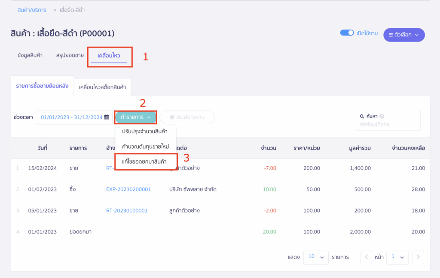Choose แก้ไขยอดยกมาสินค้า menu option
Screen dimensions: 440x278
click(x=144, y=161)
